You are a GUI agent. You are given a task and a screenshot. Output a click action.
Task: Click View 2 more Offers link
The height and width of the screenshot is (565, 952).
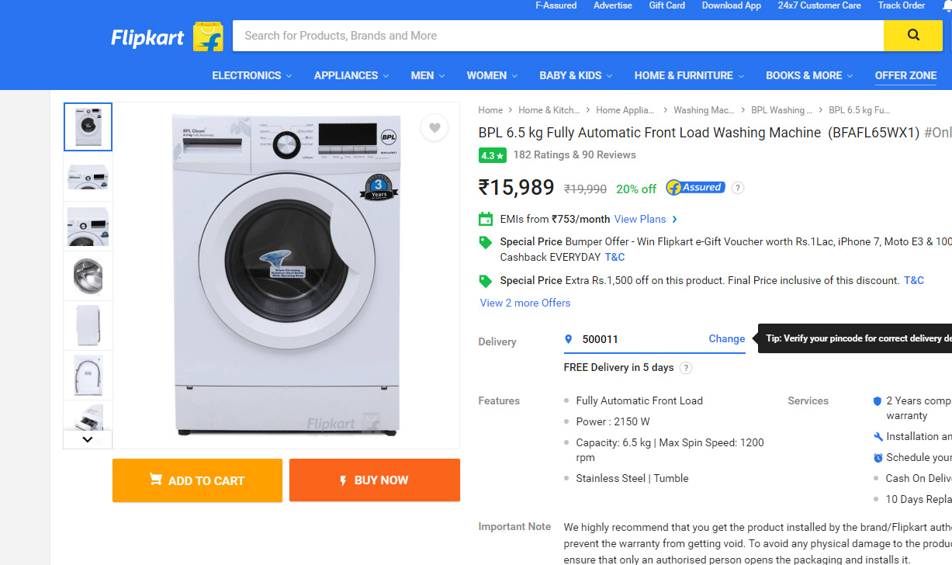(525, 303)
